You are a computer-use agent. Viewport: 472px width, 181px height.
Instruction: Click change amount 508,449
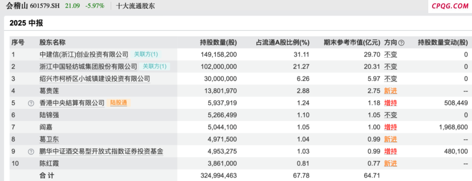pyautogui.click(x=456, y=103)
